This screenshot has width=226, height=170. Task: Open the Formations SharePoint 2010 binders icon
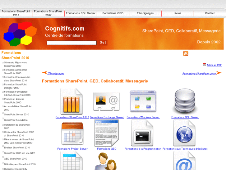pos(71,101)
